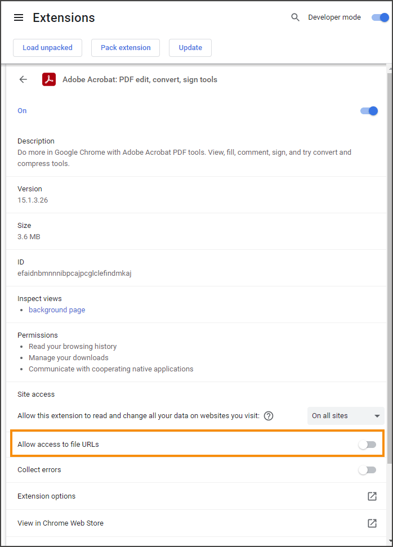Click the Pack extension button

point(125,48)
